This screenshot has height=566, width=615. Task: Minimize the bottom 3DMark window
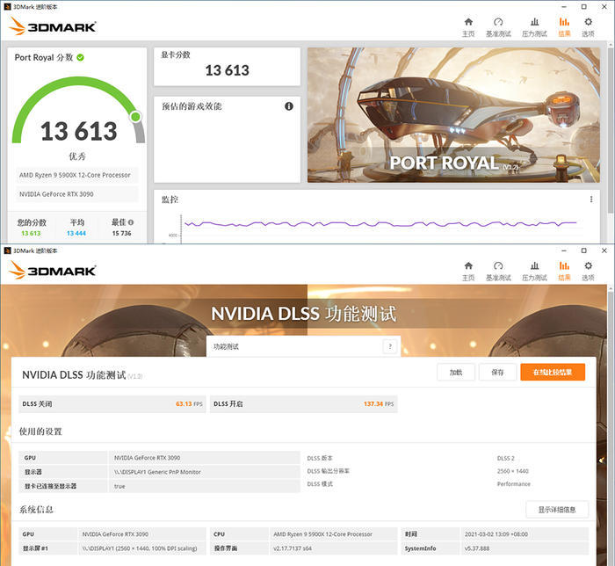click(564, 250)
